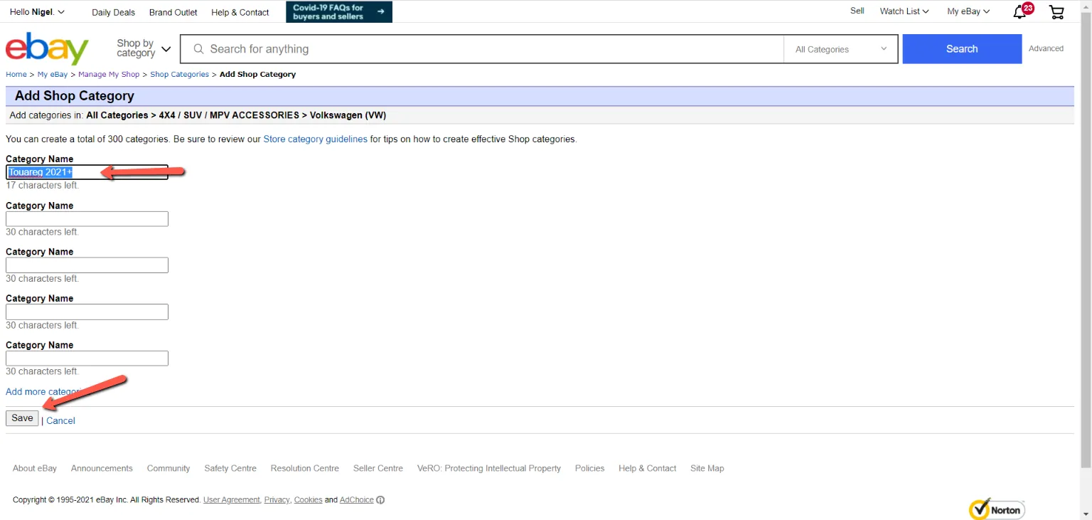Click the Norton secured badge
The image size is (1092, 520).
[x=997, y=509]
